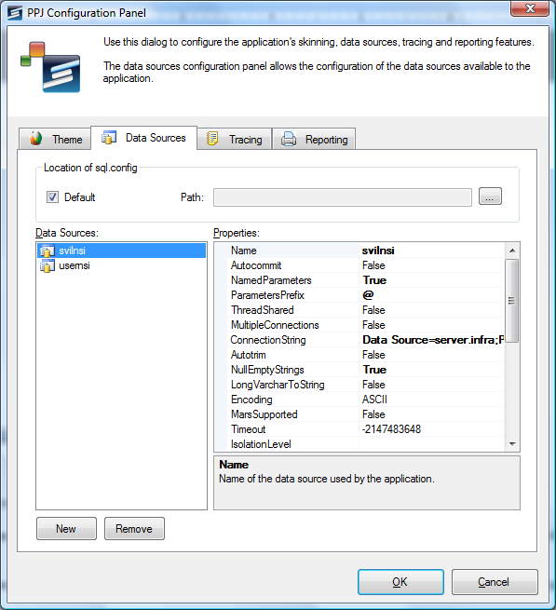556x610 pixels.
Task: Switch to the Data Sources tab
Action: 144,137
